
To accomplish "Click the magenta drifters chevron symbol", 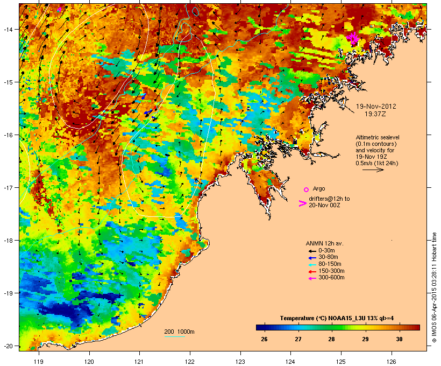I will pos(302,203).
